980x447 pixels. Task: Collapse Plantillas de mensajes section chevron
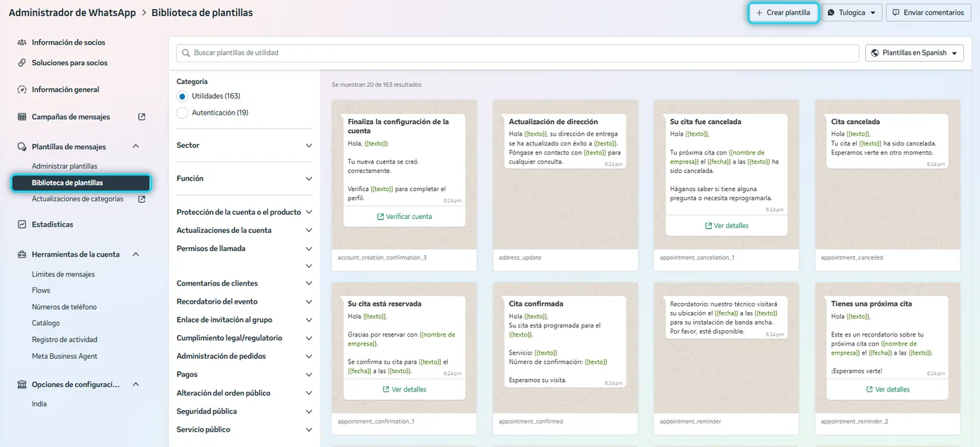pyautogui.click(x=136, y=147)
